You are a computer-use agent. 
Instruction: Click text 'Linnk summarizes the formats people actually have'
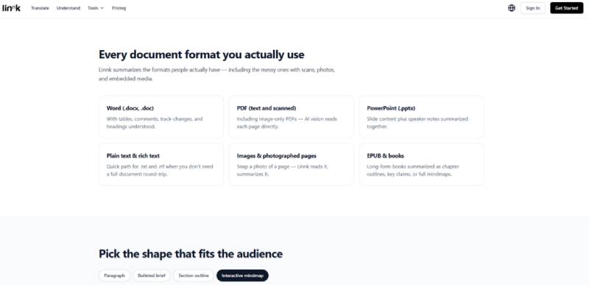click(x=159, y=70)
